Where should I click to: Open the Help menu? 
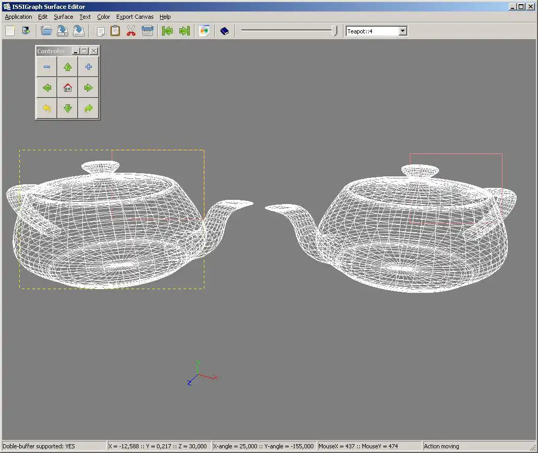[x=165, y=17]
